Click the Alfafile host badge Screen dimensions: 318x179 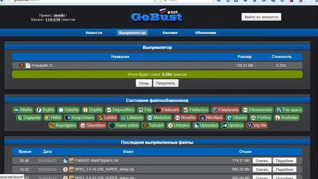tap(23, 110)
